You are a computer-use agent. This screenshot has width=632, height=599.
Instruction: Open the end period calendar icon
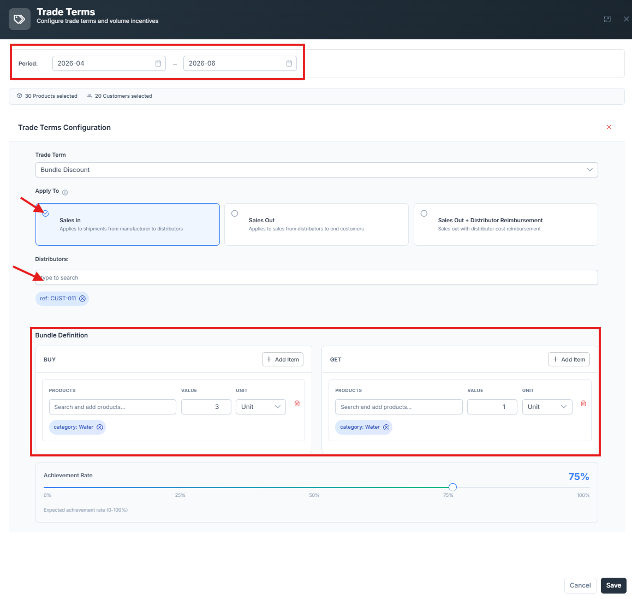289,63
